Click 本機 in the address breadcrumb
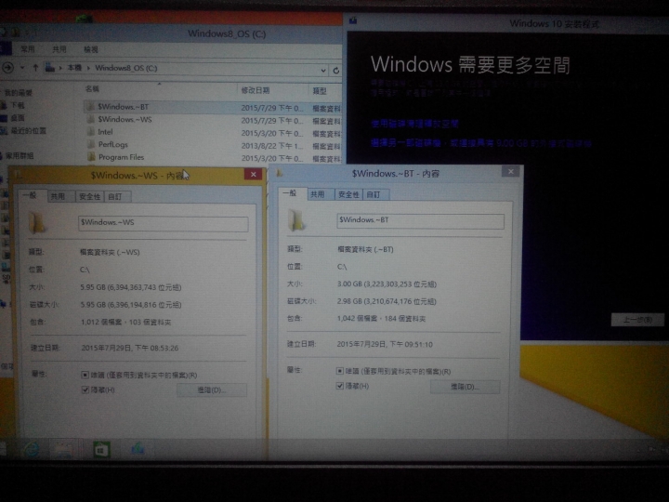Screen dimensions: 669x502 point(74,68)
